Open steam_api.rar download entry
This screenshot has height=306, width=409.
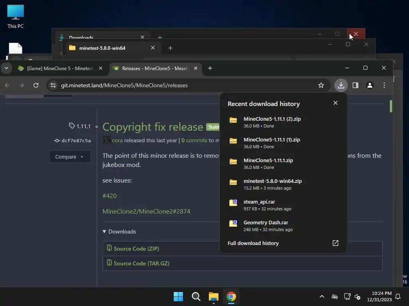[x=283, y=205]
